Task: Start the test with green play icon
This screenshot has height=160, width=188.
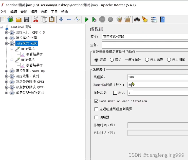Action: (87, 19)
